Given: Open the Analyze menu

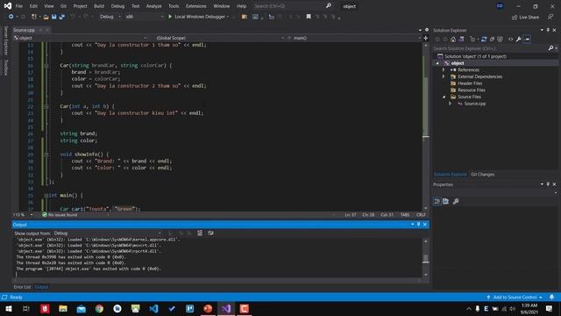Looking at the screenshot, I should [153, 6].
